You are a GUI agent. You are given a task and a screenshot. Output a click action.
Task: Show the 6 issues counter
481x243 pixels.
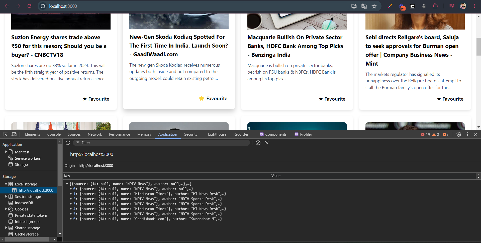[446, 135]
